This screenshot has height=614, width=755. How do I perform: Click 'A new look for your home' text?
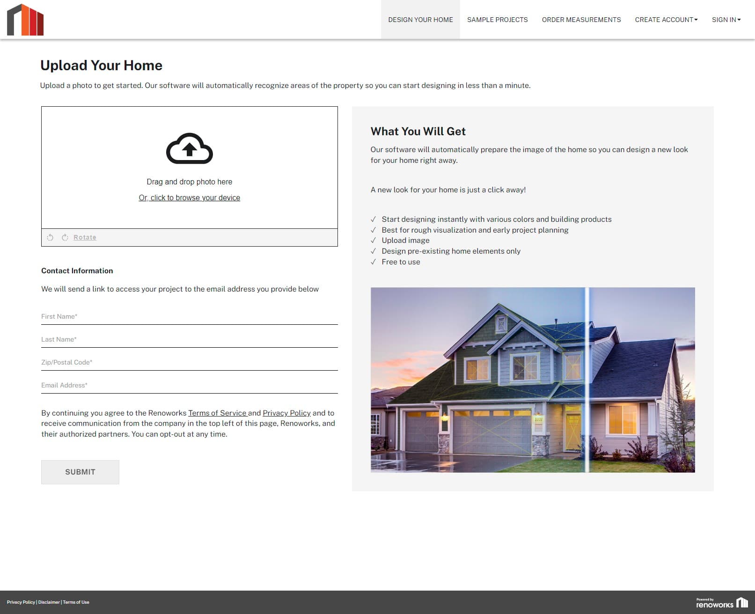[x=448, y=190]
